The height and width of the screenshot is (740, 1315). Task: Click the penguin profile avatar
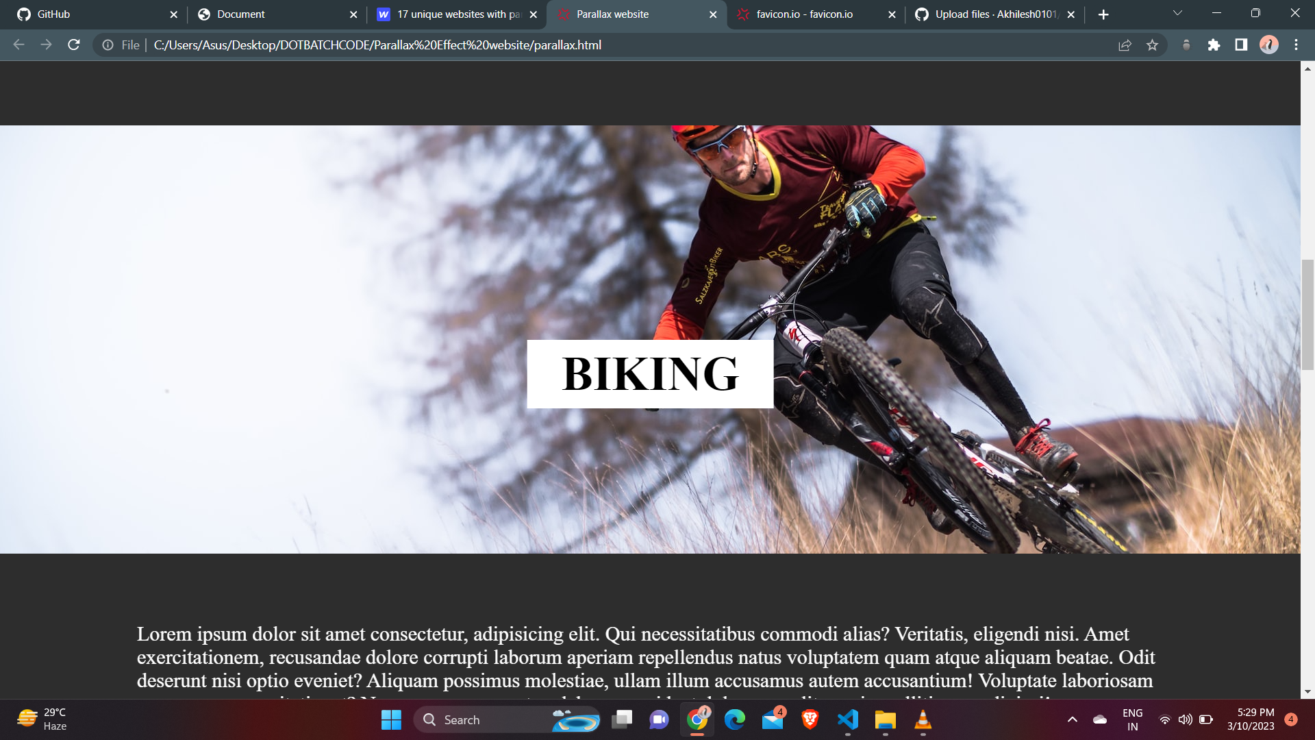point(1269,45)
